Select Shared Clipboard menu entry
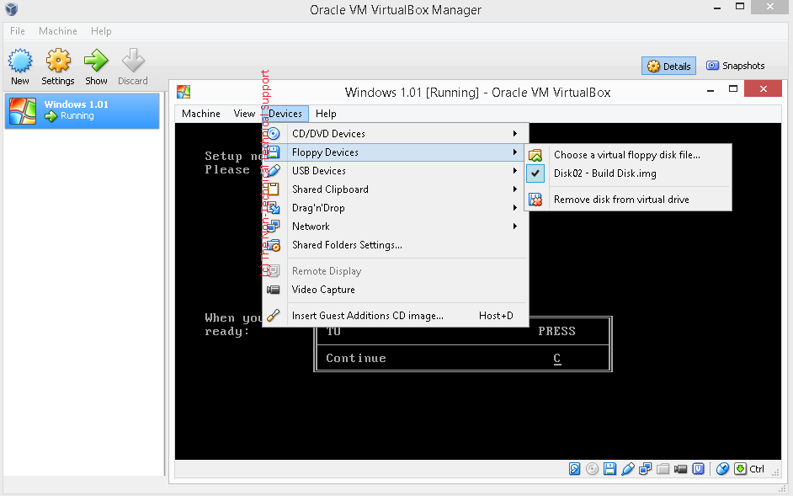The height and width of the screenshot is (496, 793). coord(396,189)
